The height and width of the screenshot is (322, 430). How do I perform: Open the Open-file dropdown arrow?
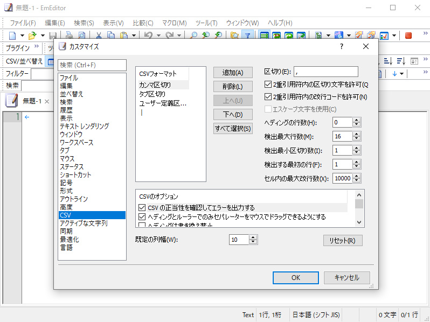pos(43,36)
